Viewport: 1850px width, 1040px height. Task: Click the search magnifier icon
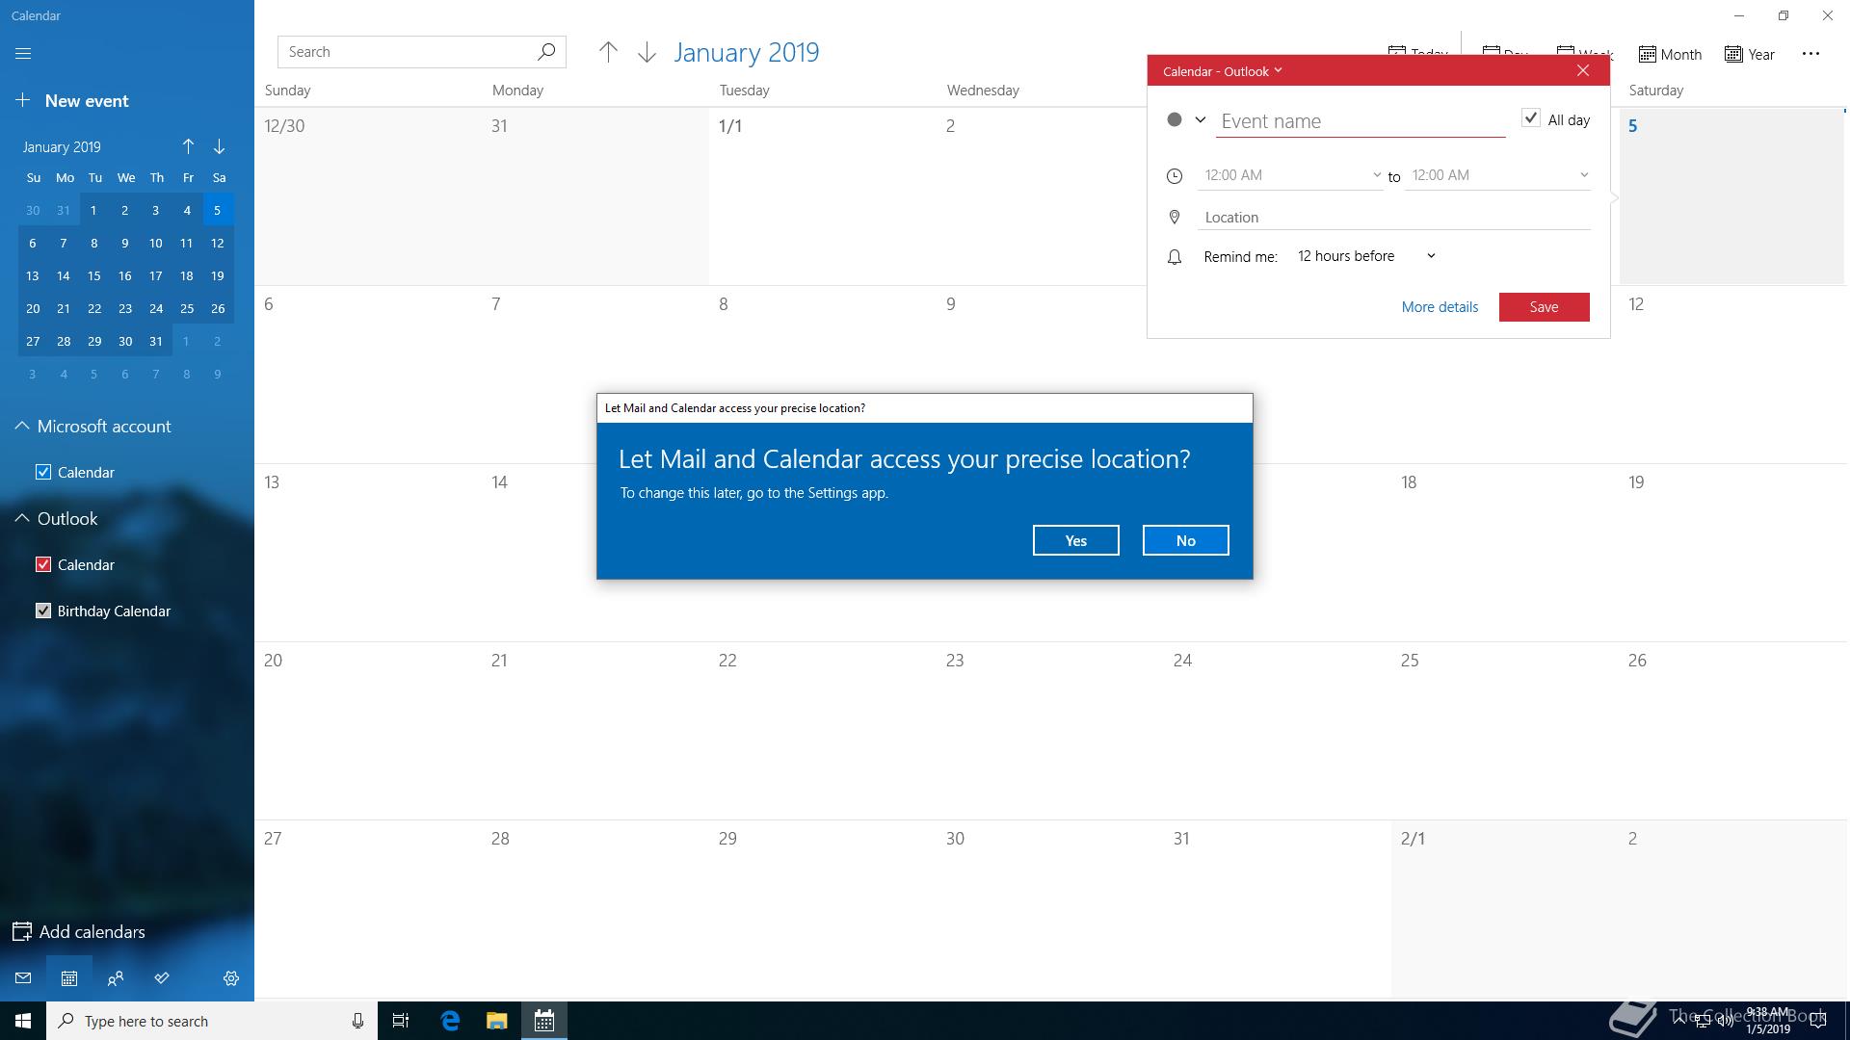(546, 52)
